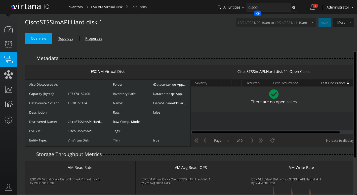357x195 pixels.
Task: Click the VM Avg Read IOPS chart title
Action: click(191, 167)
